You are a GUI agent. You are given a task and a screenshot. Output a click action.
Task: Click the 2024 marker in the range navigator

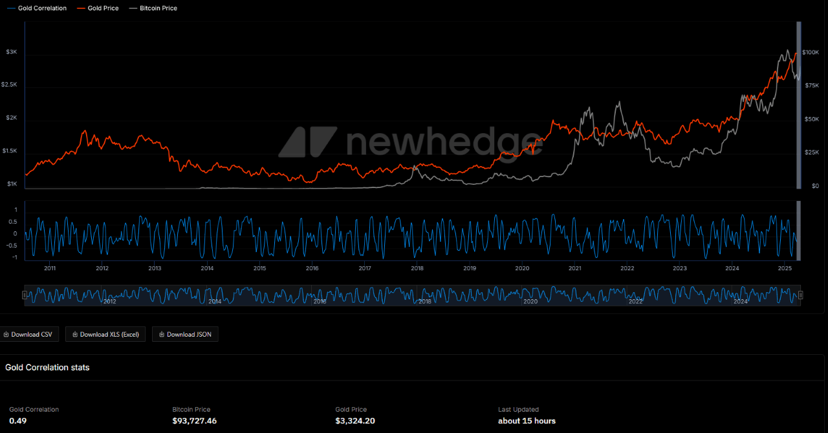click(741, 301)
